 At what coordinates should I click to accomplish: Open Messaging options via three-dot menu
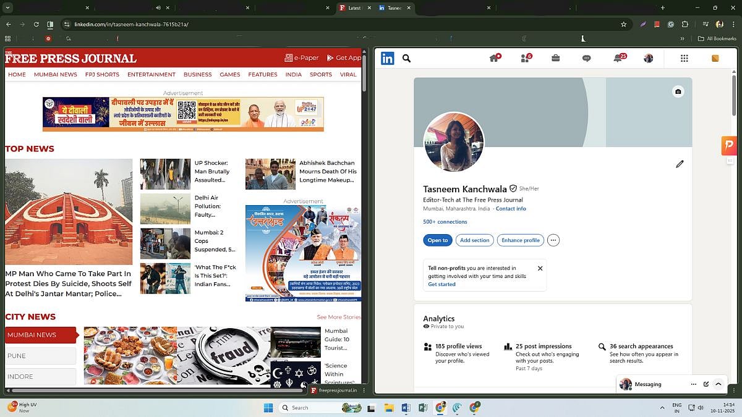pyautogui.click(x=693, y=384)
